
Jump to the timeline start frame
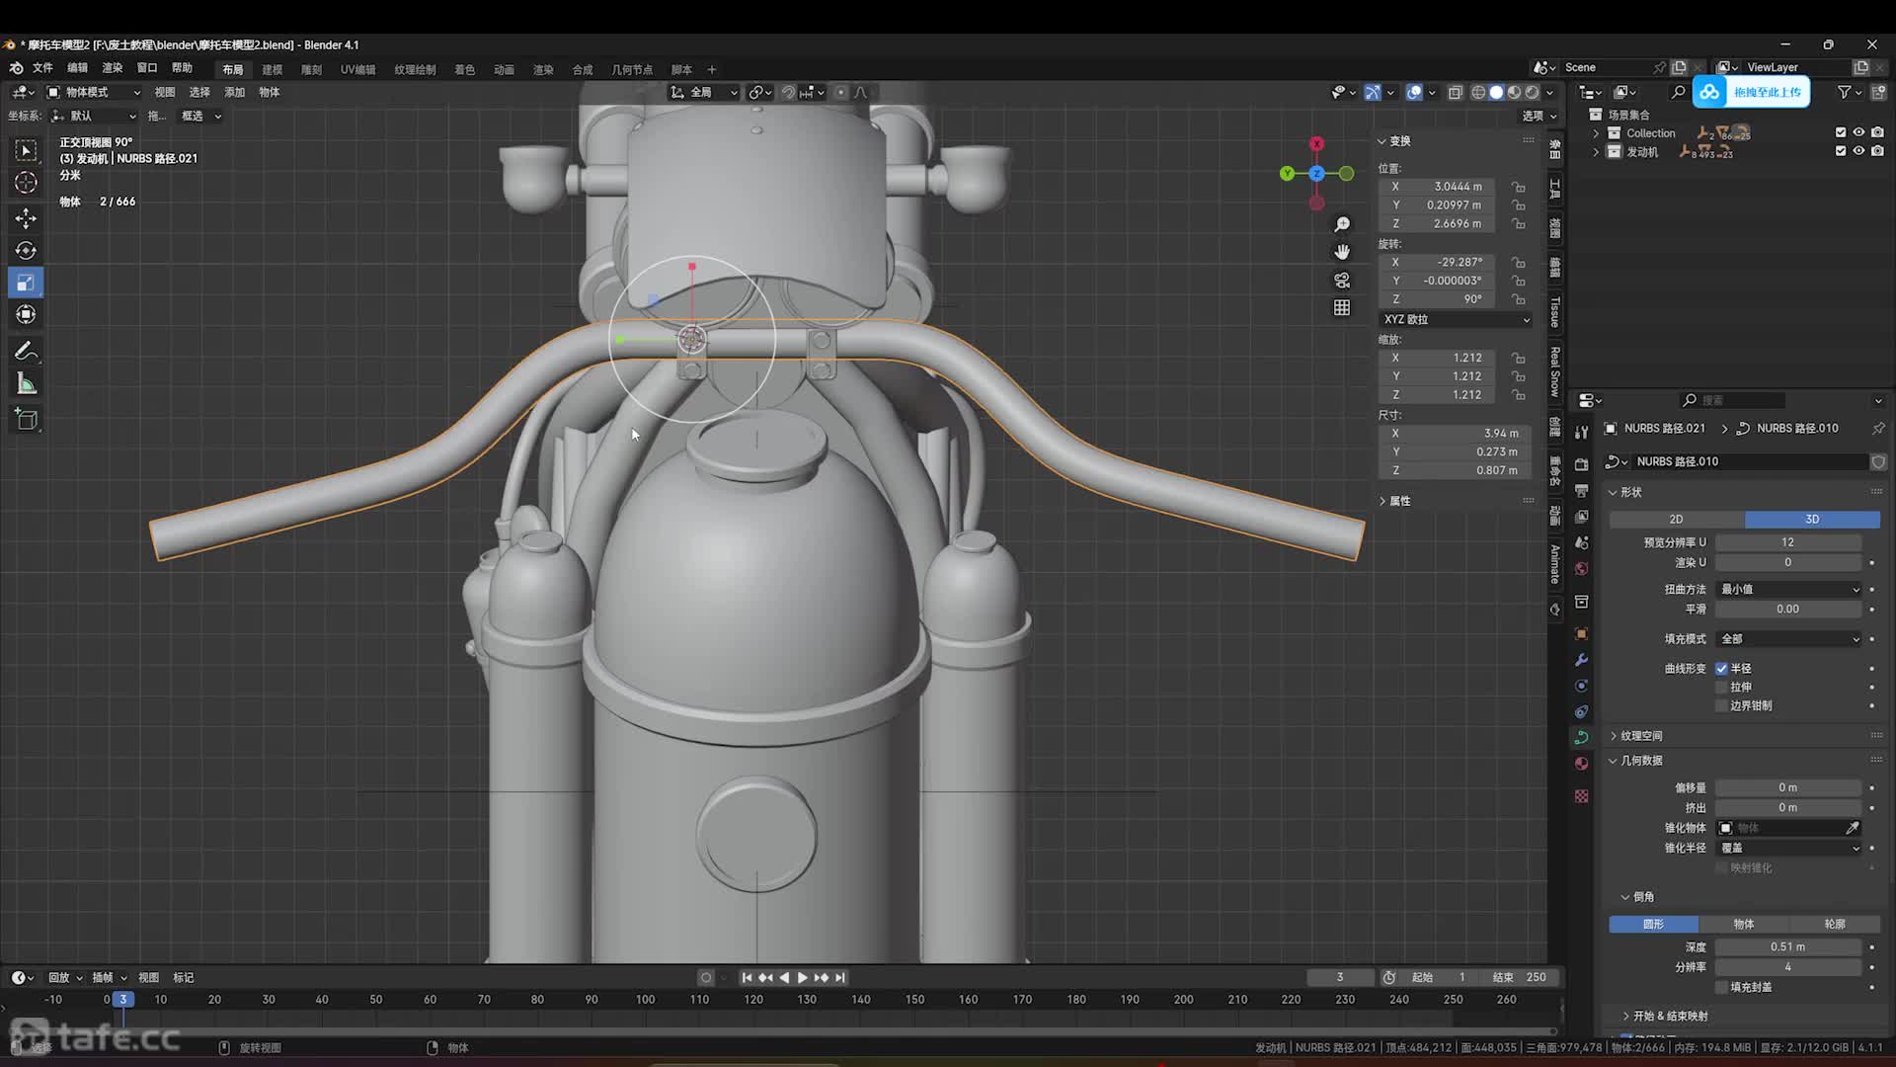pos(747,977)
